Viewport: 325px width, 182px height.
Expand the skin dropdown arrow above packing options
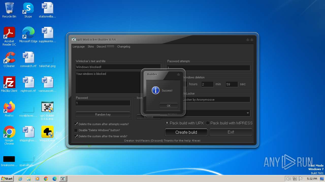tap(248, 113)
